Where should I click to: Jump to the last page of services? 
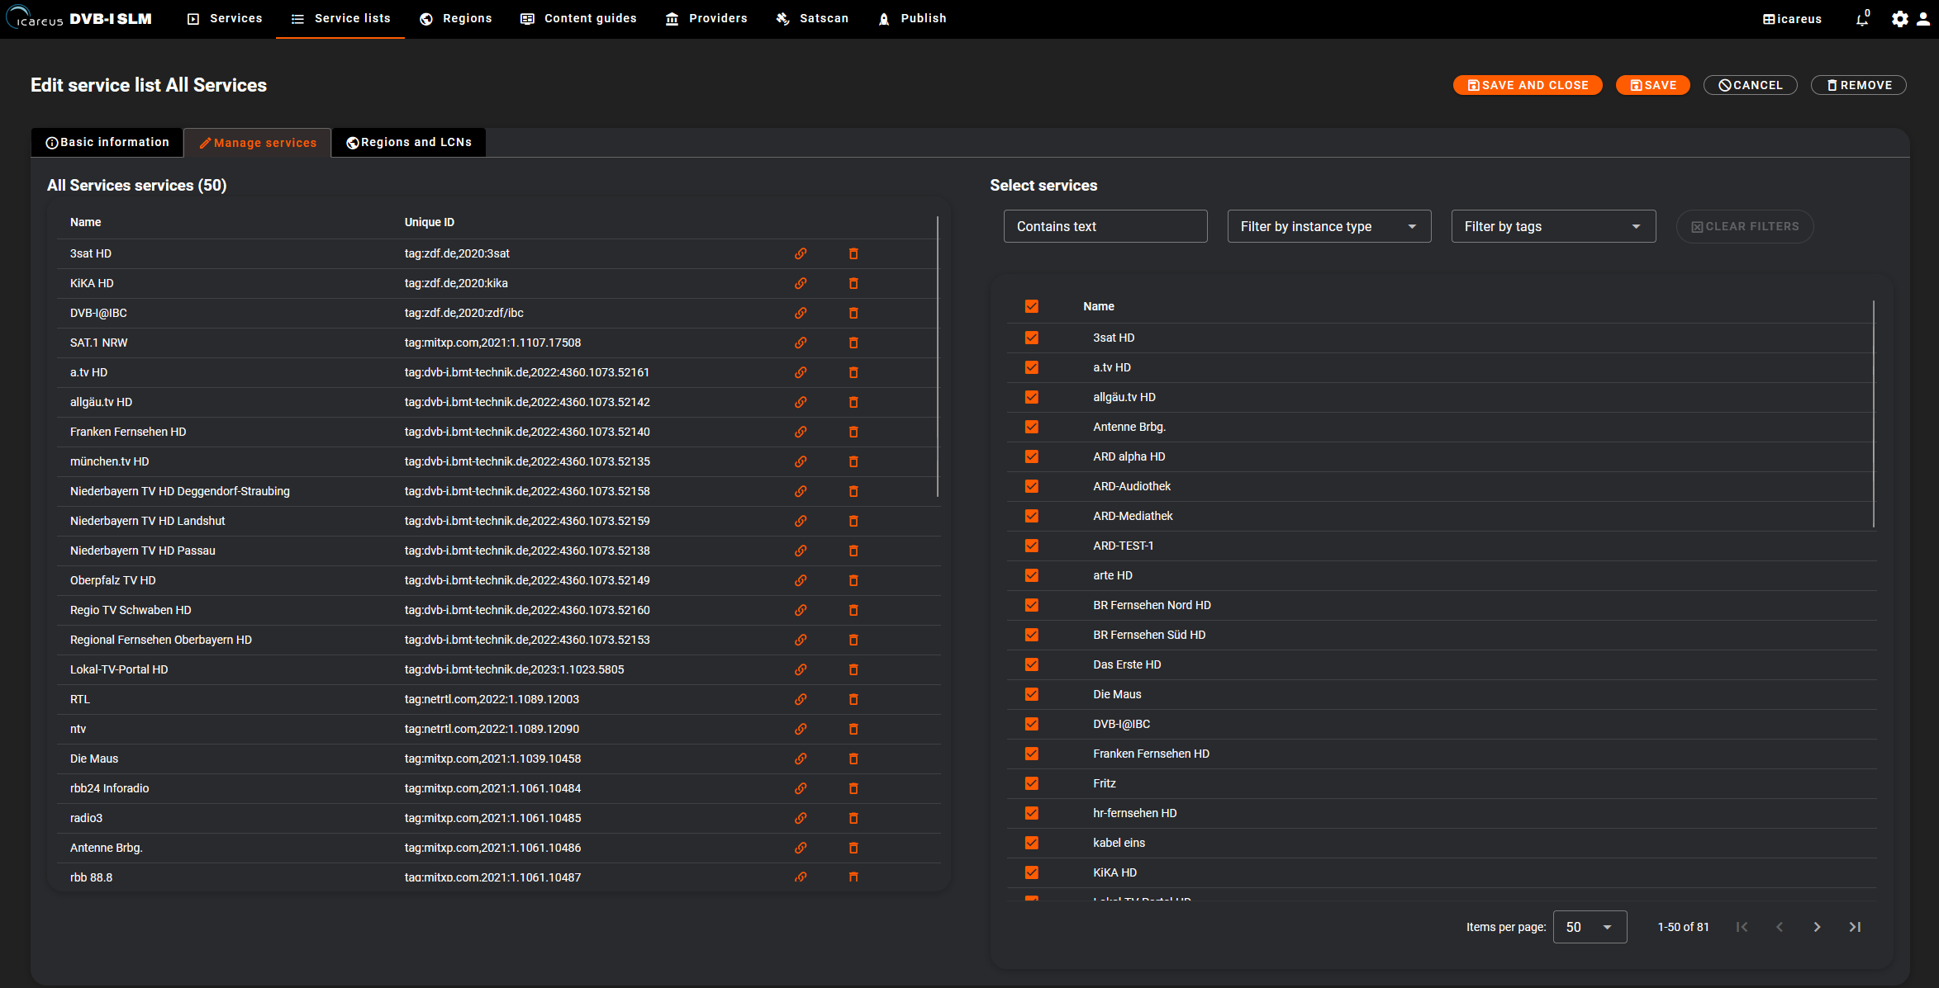tap(1855, 927)
